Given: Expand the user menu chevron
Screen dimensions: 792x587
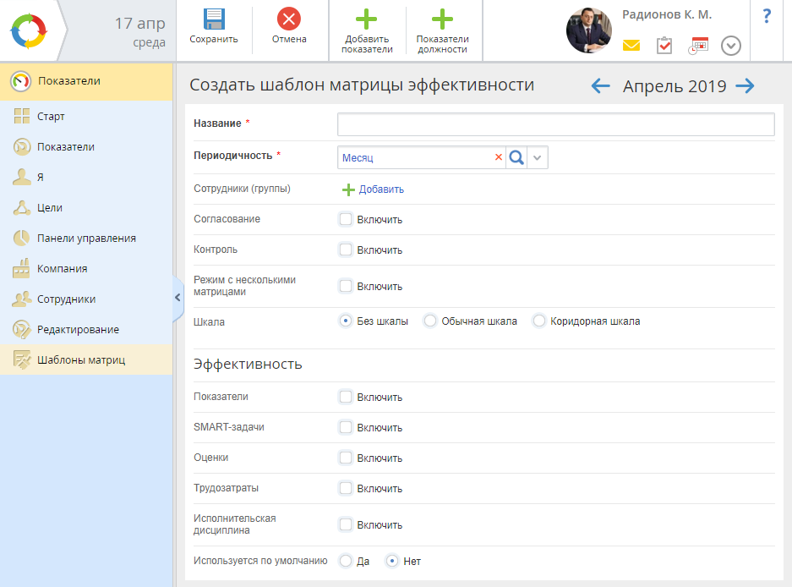Looking at the screenshot, I should [x=731, y=46].
